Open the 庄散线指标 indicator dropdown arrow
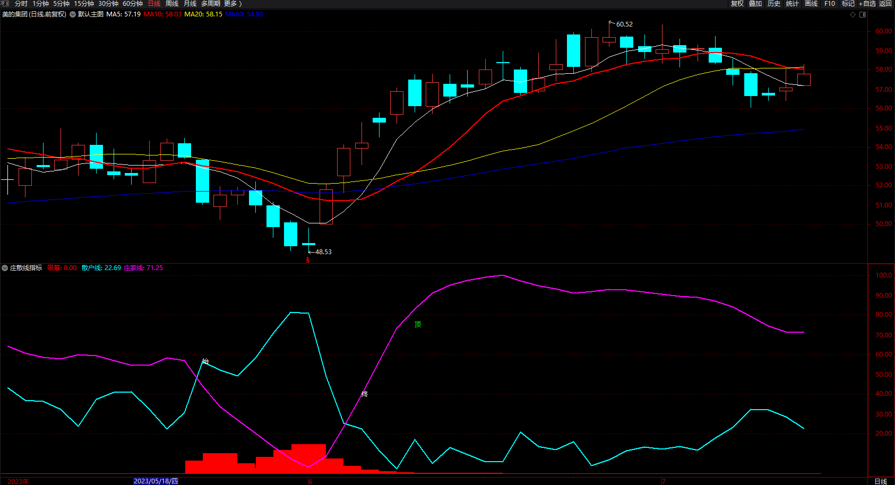 click(5, 268)
